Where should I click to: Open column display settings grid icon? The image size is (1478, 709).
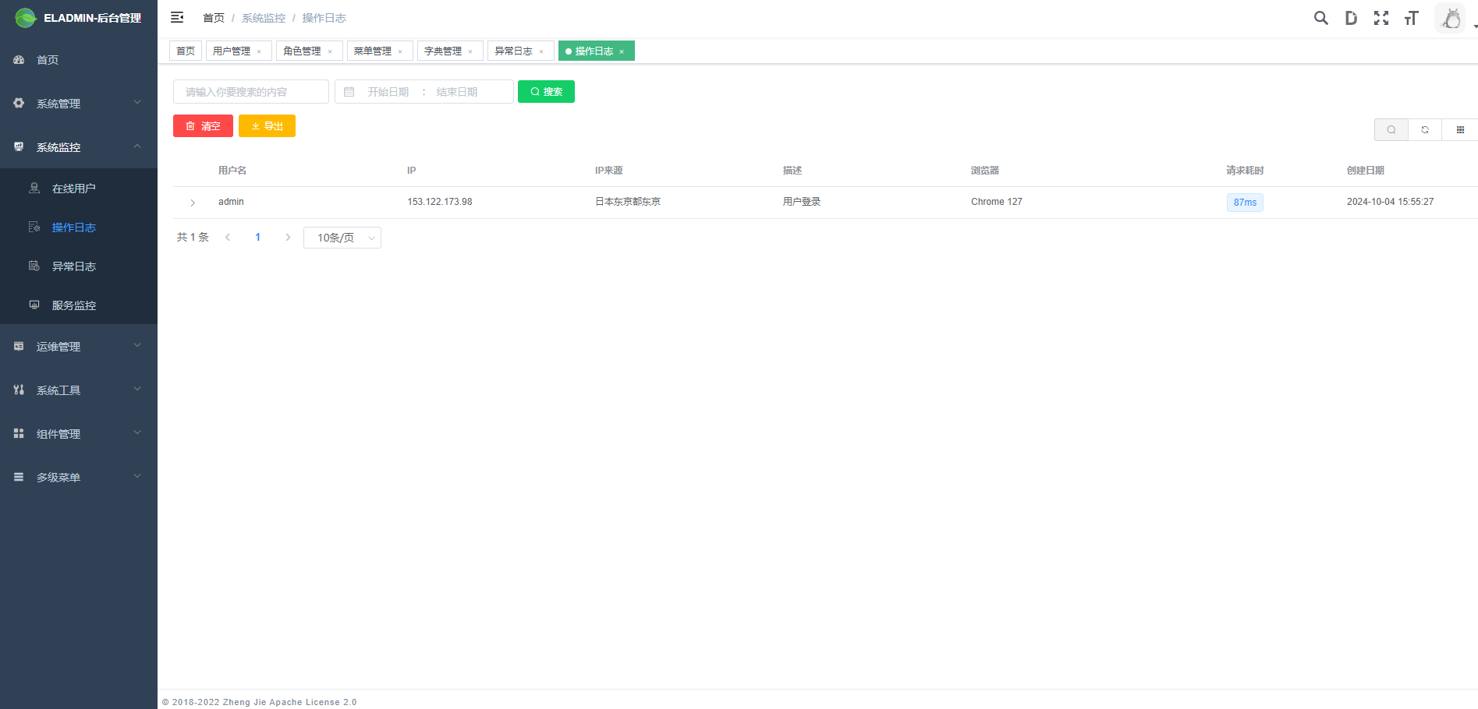tap(1460, 130)
